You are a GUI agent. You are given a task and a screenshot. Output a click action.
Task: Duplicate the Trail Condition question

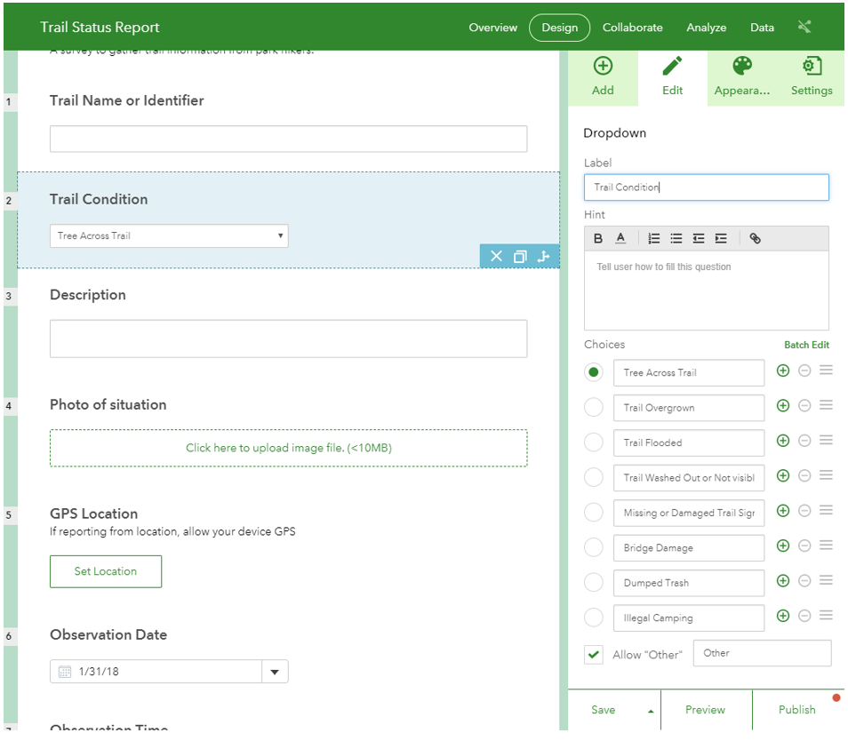pos(520,257)
